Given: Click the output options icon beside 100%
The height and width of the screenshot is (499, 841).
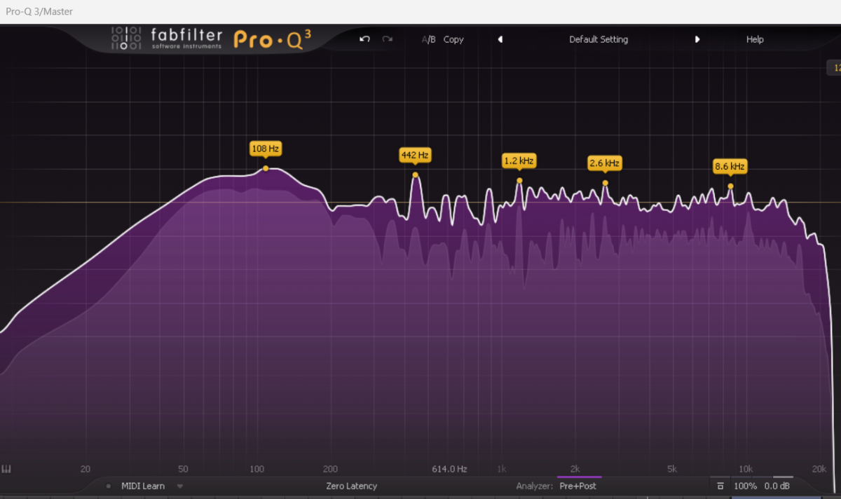Looking at the screenshot, I should pyautogui.click(x=720, y=486).
